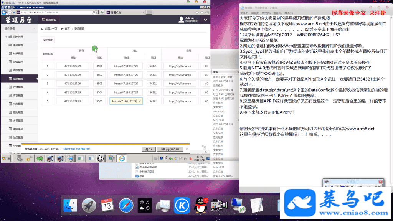This screenshot has height=221, width=393.
Task: Collapse the 操作面板 sidebar header
Action: click(34, 28)
